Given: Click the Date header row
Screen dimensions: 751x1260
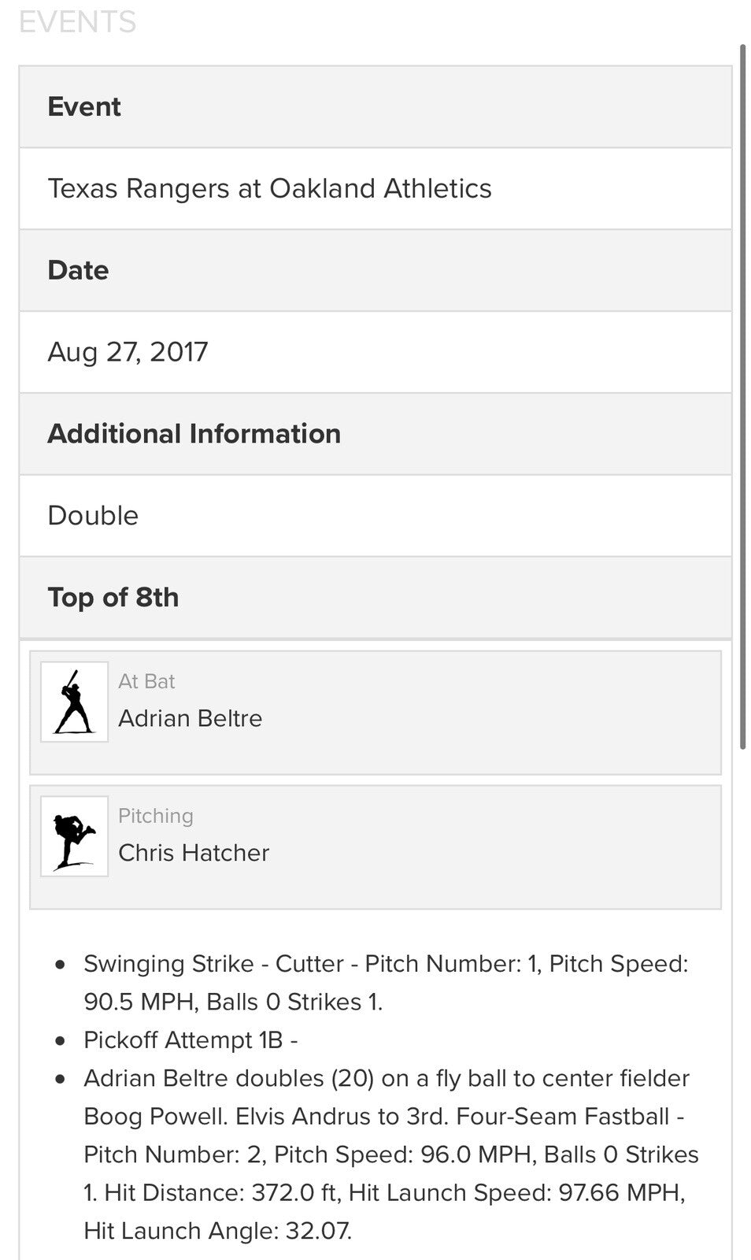Looking at the screenshot, I should [x=375, y=270].
